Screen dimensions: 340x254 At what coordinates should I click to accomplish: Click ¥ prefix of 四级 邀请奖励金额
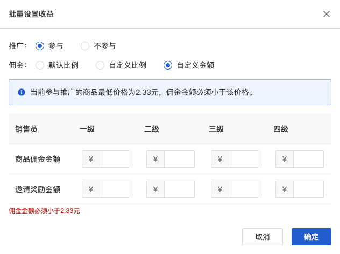click(x=285, y=189)
